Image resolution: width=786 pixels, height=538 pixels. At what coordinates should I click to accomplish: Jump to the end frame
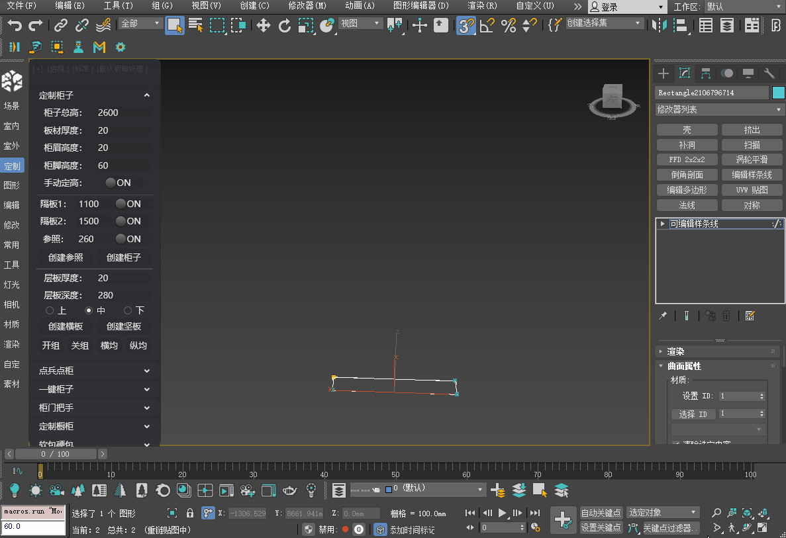(535, 512)
